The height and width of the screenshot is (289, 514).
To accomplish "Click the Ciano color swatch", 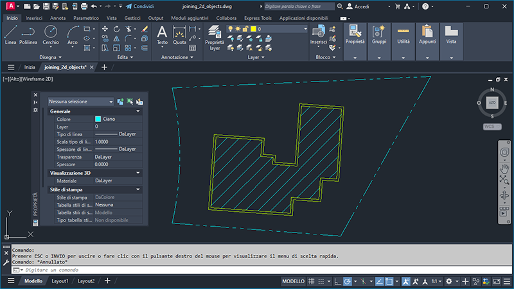I will click(98, 119).
